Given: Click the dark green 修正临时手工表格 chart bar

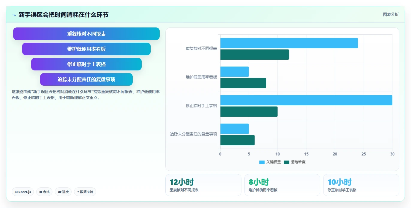Looking at the screenshot, I should click(249, 112).
